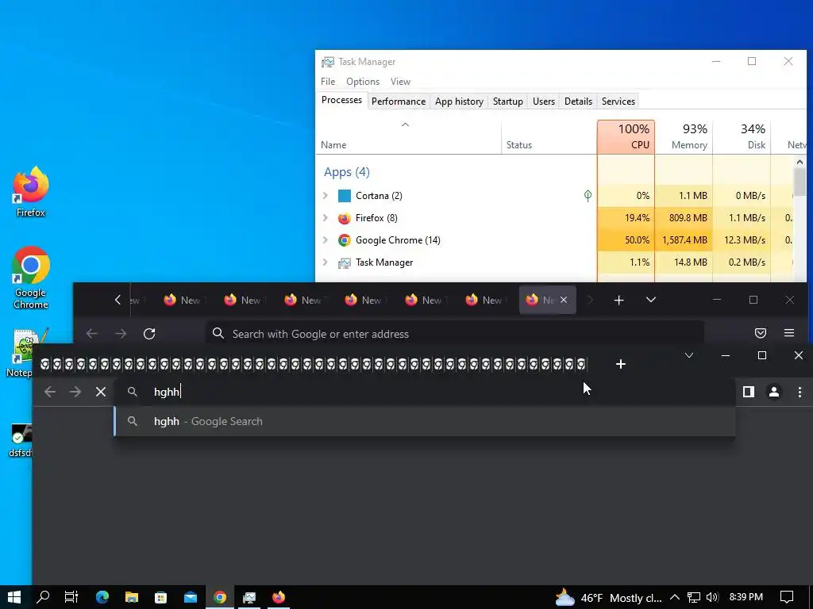Select the Firefox (8) process row

point(553,217)
